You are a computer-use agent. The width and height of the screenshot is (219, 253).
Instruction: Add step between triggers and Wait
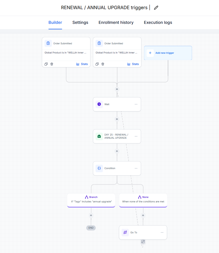point(117,89)
